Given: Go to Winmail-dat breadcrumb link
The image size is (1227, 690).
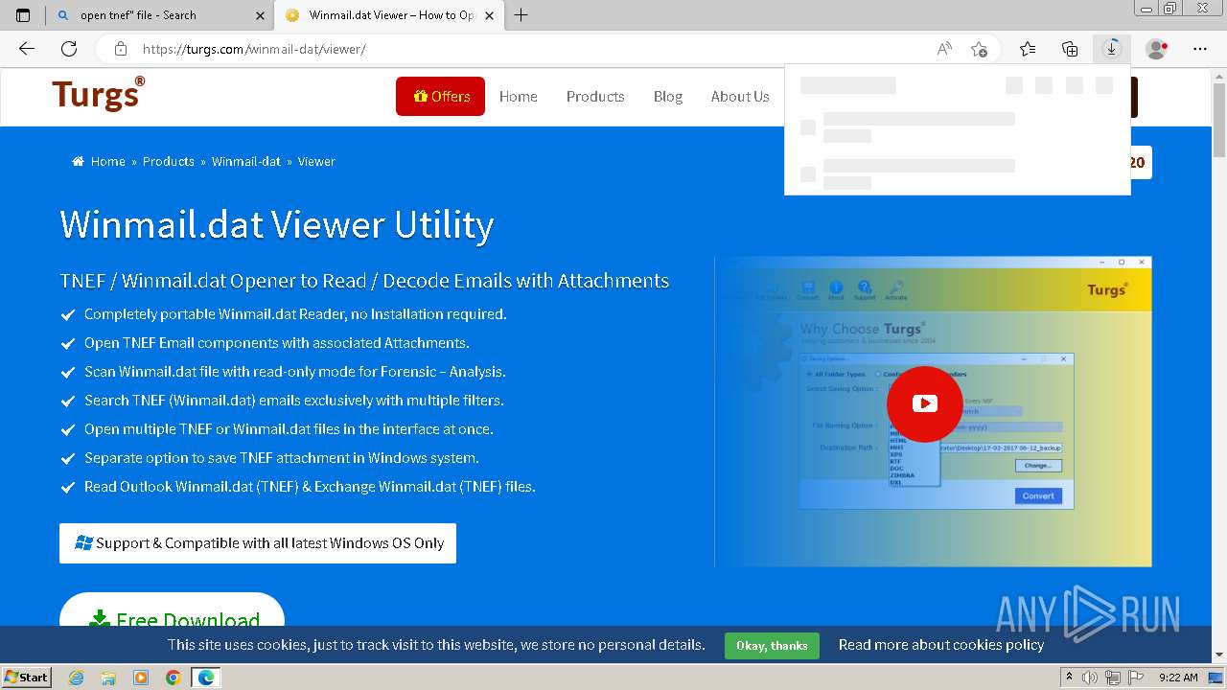Looking at the screenshot, I should [246, 161].
